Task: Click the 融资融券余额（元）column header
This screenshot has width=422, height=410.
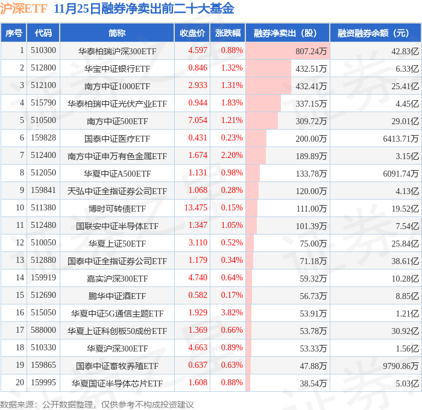Action: coord(376,33)
